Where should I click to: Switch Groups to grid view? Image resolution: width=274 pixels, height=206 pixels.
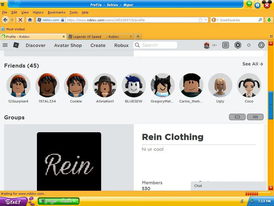coord(255,117)
